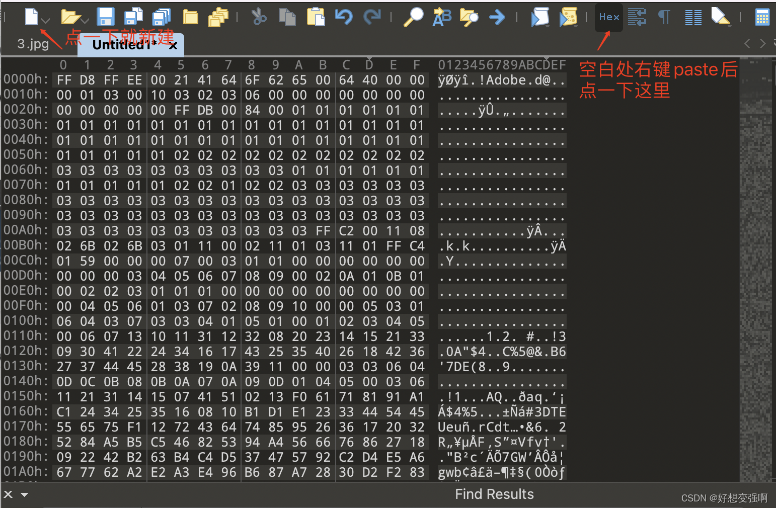Click ASCII text '7DE(8..9.......
The height and width of the screenshot is (508, 776).
pyautogui.click(x=502, y=367)
